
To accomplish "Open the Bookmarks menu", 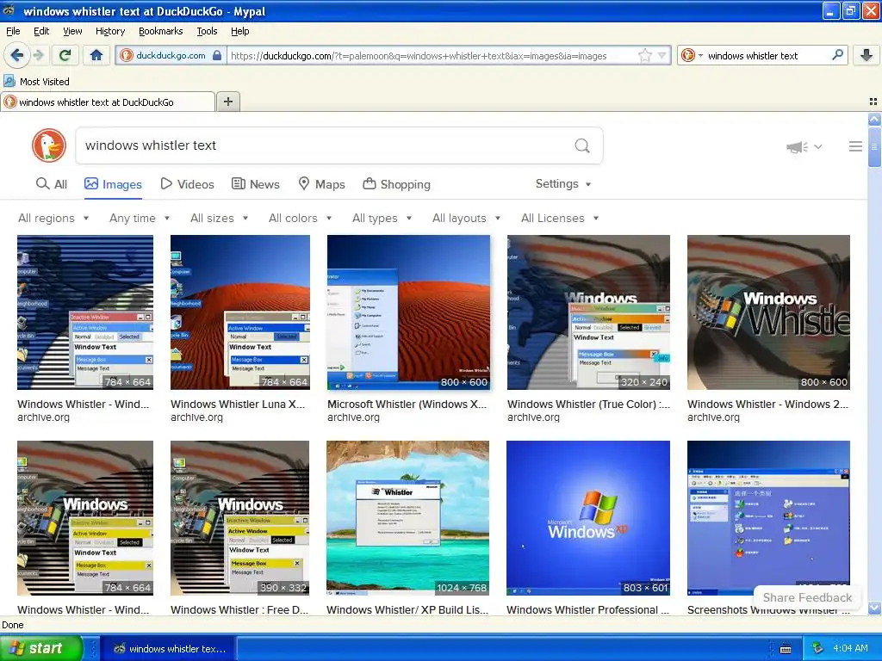I will (160, 31).
